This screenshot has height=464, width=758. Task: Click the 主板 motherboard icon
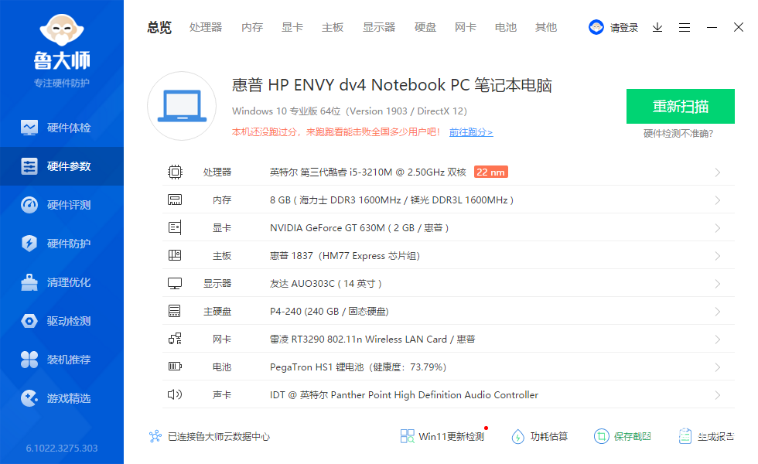175,255
